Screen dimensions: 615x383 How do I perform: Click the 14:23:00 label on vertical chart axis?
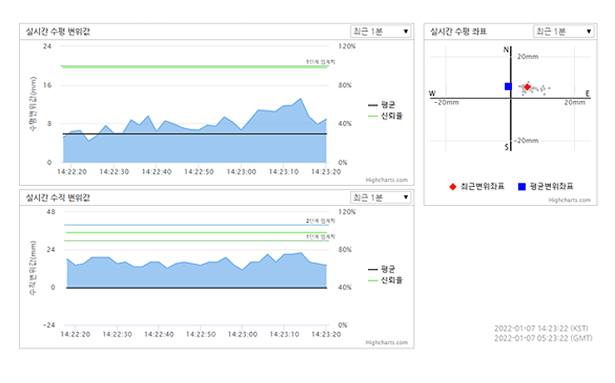click(x=243, y=335)
